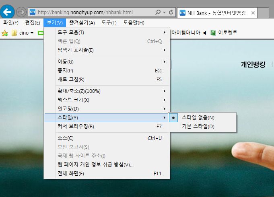Click the 개인뱅킹 link on page
This screenshot has width=274, height=197.
pos(253,64)
